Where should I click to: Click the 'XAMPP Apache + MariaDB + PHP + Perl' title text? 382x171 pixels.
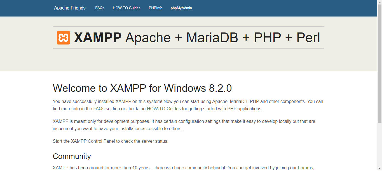pos(197,38)
